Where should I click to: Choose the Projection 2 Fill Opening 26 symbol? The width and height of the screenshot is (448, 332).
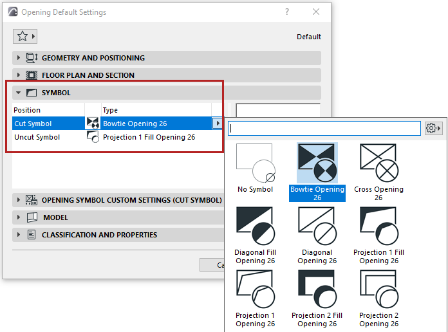[317, 289]
